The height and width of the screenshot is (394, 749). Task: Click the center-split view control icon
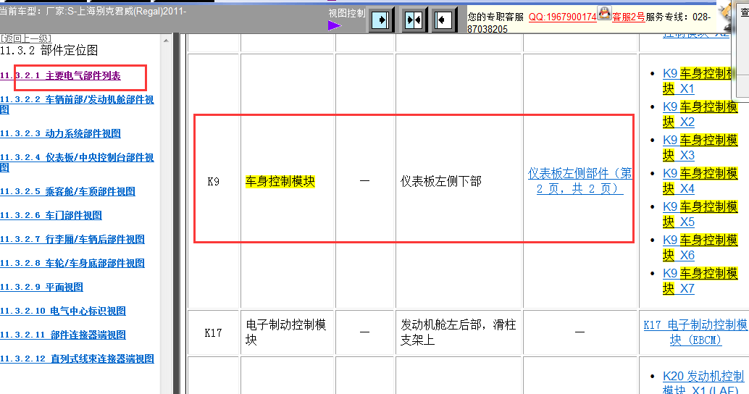413,20
